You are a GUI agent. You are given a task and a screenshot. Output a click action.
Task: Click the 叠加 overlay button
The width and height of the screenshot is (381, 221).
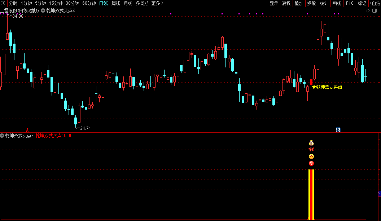click(x=299, y=3)
